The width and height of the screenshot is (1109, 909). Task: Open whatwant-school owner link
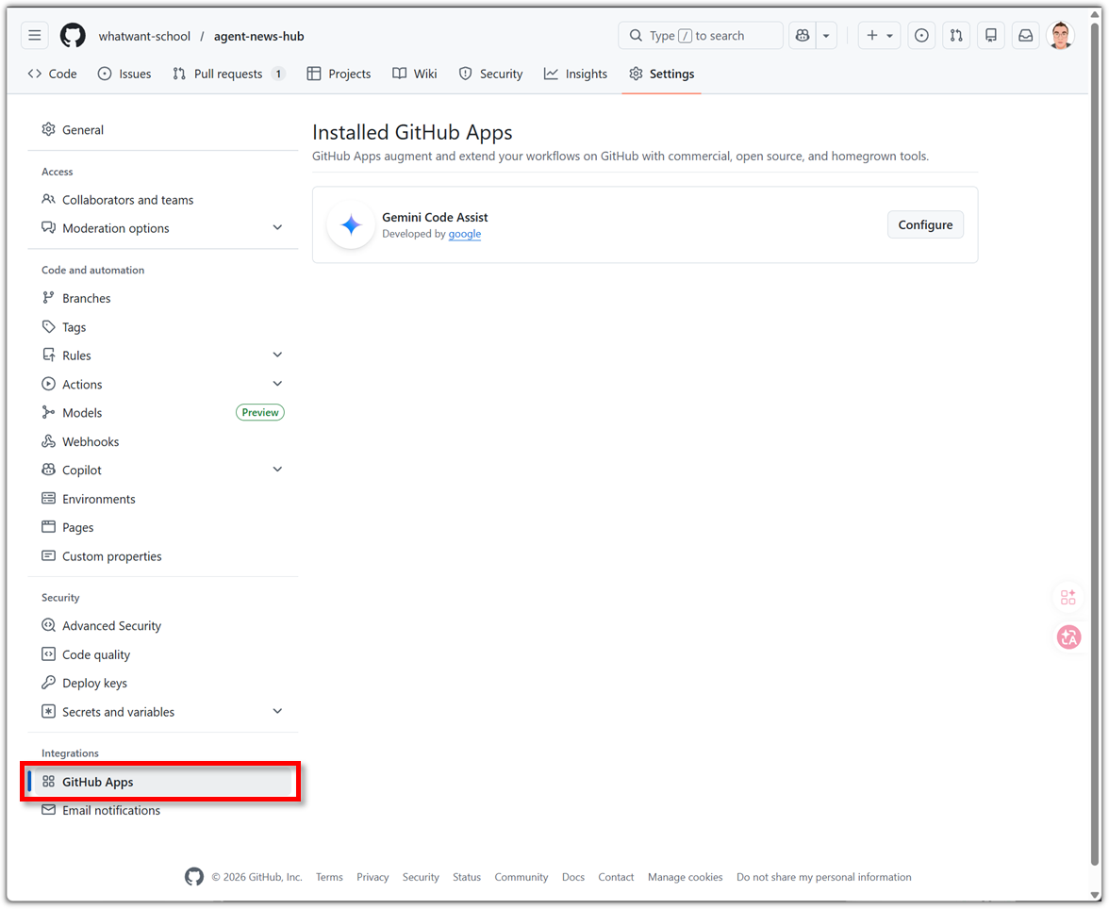[144, 36]
